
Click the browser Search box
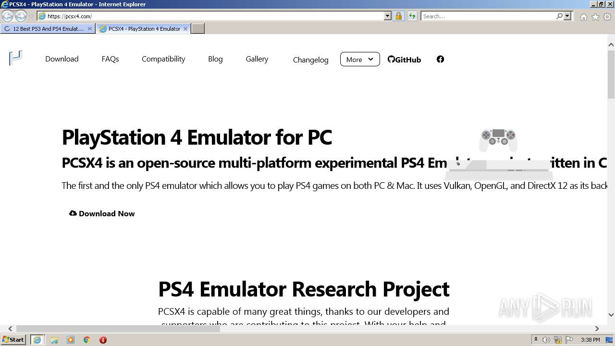(488, 16)
